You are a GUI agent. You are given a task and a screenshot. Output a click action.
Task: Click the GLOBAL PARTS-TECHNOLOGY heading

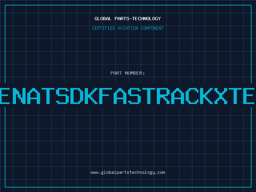tap(128, 19)
